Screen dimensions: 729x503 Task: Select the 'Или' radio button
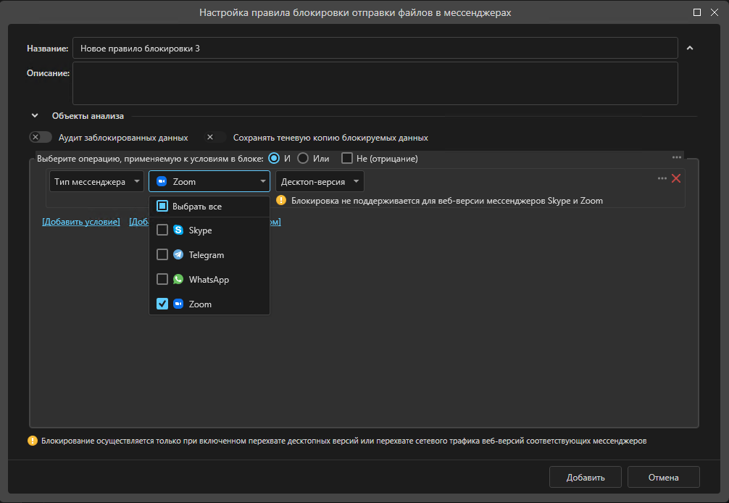pos(303,159)
